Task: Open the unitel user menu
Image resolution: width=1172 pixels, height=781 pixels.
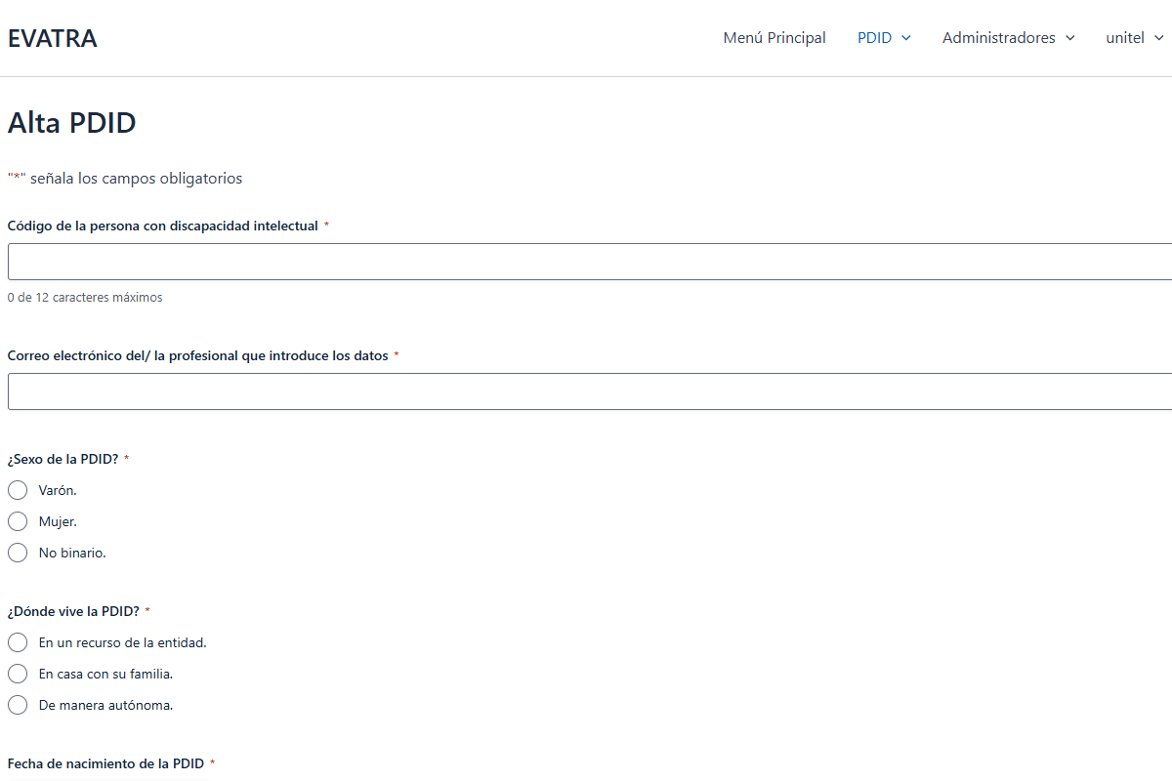Action: point(1134,38)
